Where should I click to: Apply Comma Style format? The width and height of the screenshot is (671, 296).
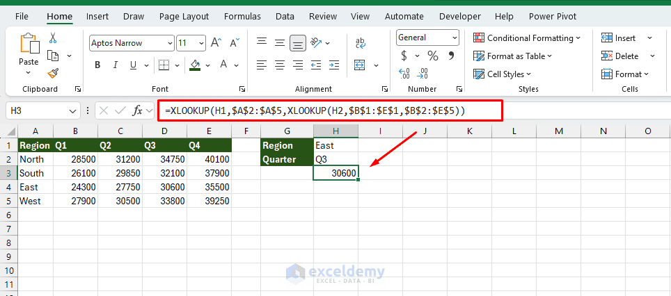click(451, 56)
